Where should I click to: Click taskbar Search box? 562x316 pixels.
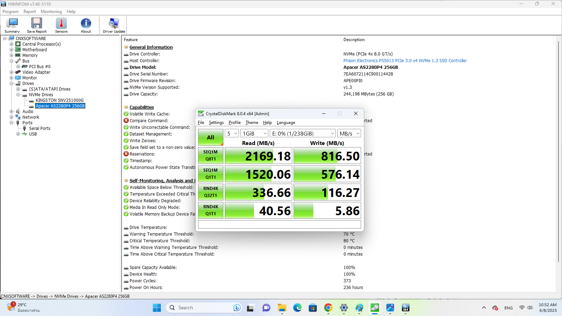204,308
